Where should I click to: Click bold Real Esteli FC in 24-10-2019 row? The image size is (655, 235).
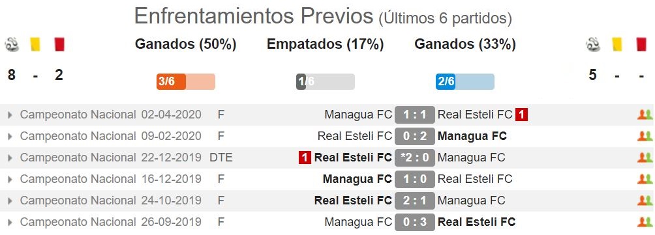pyautogui.click(x=353, y=200)
